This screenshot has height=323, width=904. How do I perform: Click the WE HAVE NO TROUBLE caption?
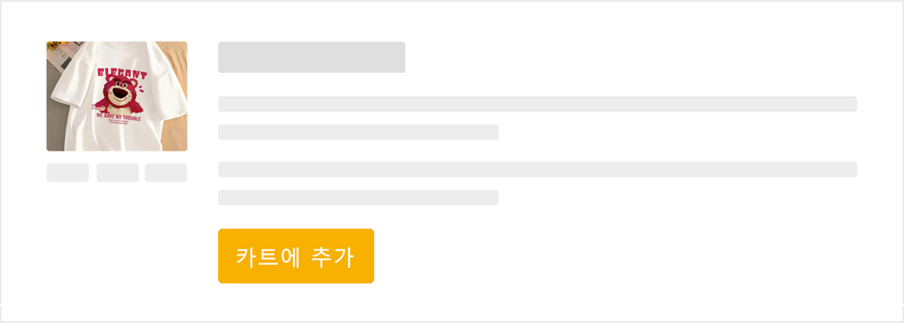(x=119, y=117)
